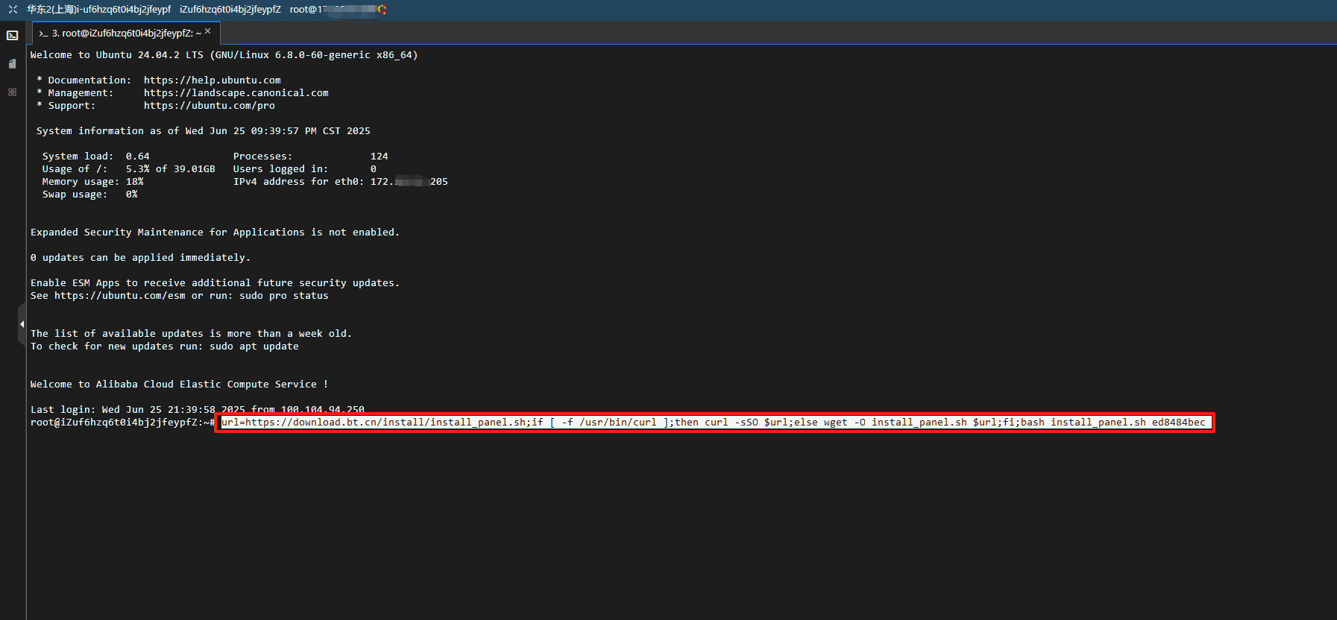Click the 'Memory usage: 18%' entry
The image size is (1337, 620).
(93, 181)
